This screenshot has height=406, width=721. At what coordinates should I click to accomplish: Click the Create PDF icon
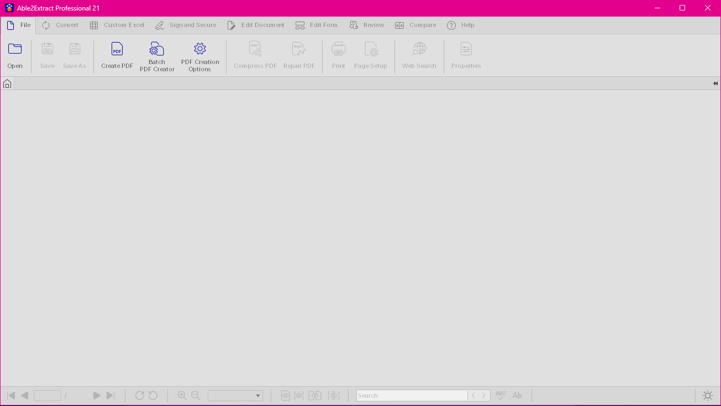[117, 49]
